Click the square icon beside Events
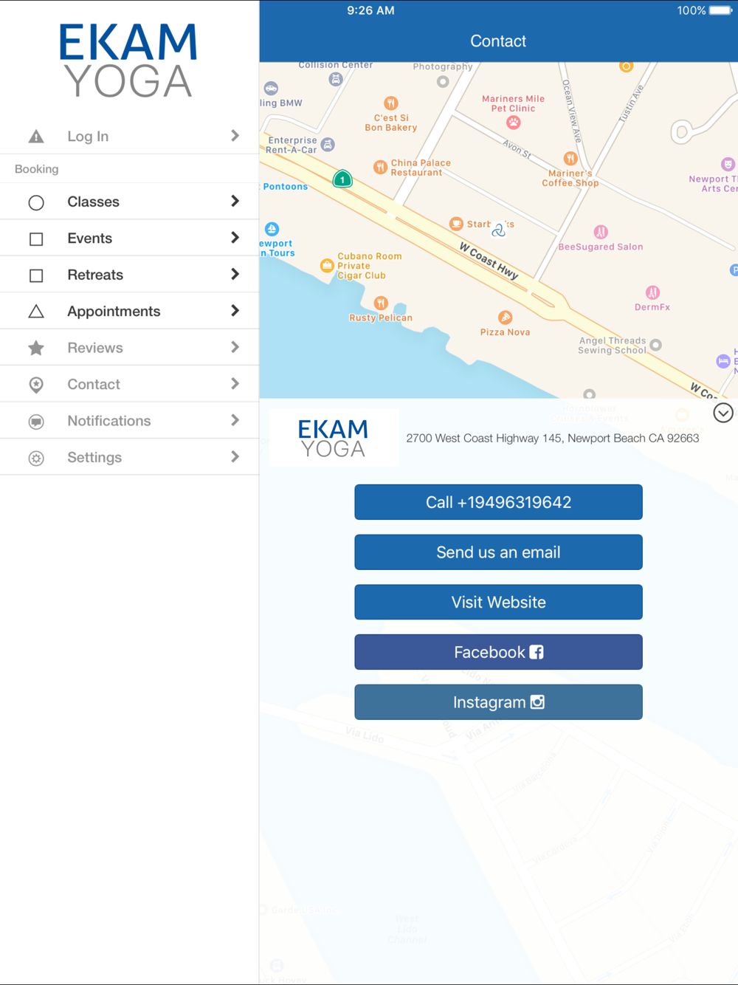738x985 pixels. point(36,239)
